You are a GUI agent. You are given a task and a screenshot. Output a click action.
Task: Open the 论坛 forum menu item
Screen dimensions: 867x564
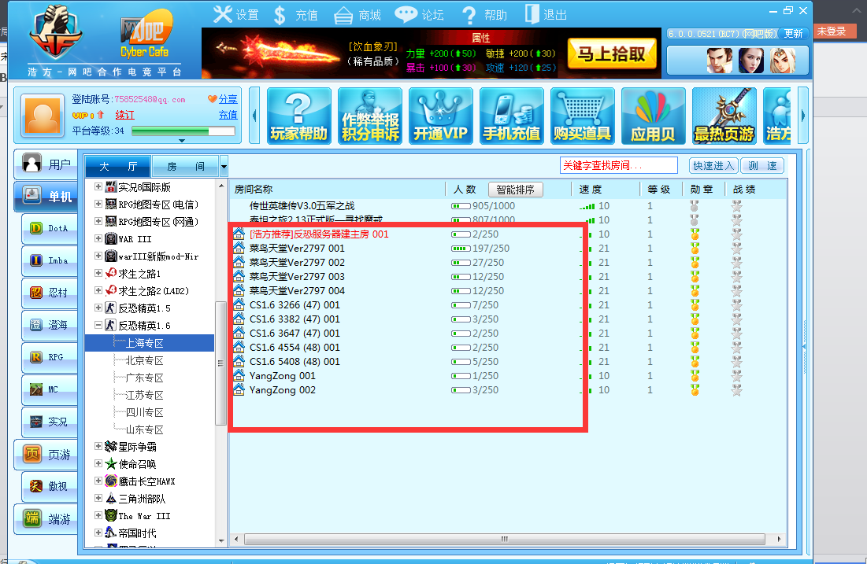pos(420,15)
